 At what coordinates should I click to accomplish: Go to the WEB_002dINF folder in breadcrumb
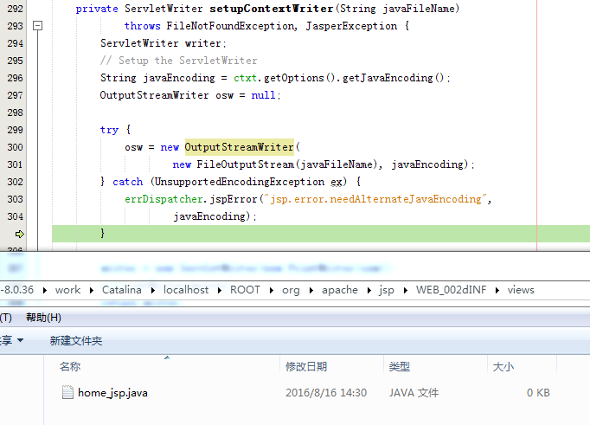(451, 290)
